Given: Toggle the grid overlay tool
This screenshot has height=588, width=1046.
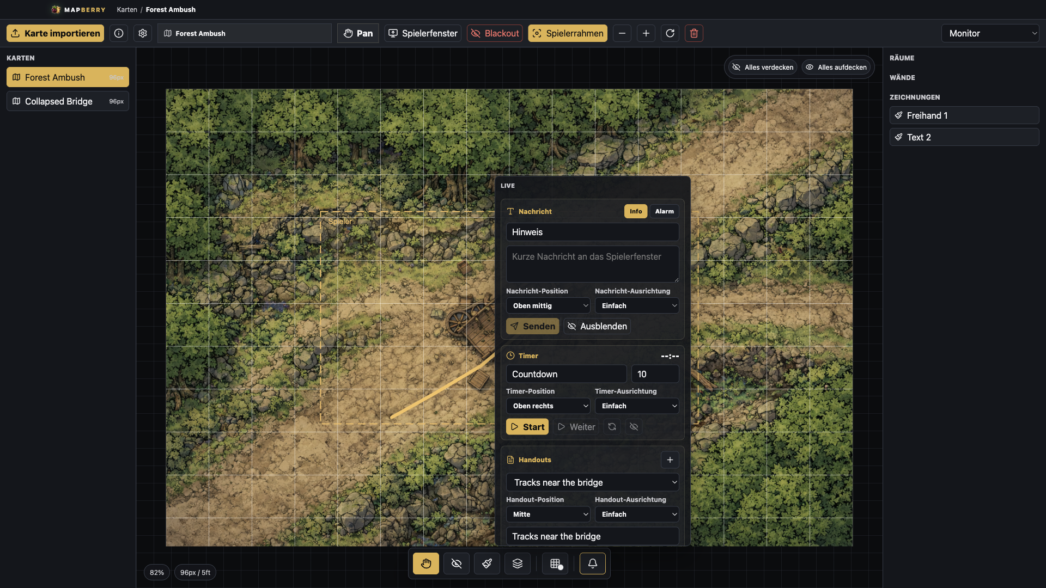Looking at the screenshot, I should click(x=556, y=563).
